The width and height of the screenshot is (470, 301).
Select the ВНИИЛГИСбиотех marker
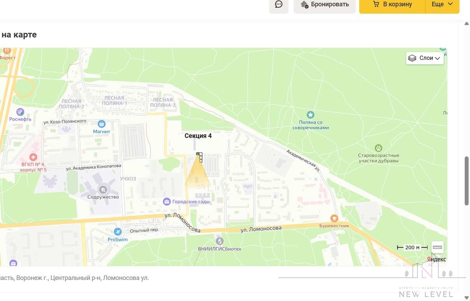pyautogui.click(x=220, y=241)
